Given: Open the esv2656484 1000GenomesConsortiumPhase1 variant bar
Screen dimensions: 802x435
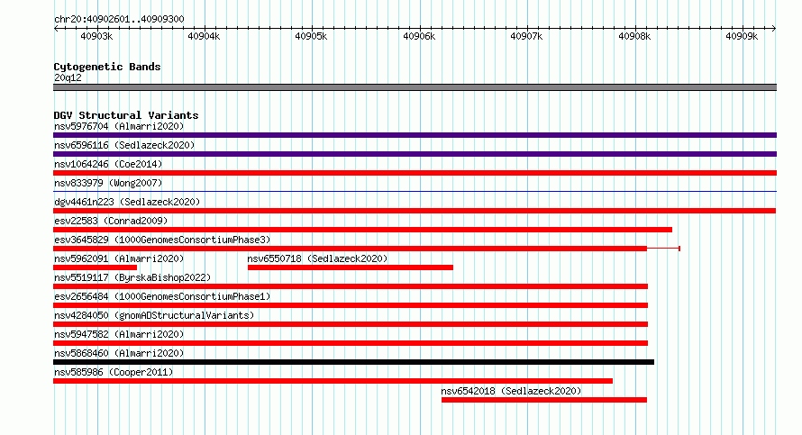Looking at the screenshot, I should (x=351, y=305).
